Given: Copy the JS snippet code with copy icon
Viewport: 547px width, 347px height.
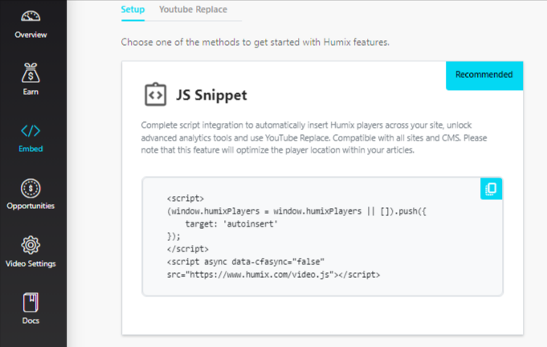Looking at the screenshot, I should coord(491,189).
